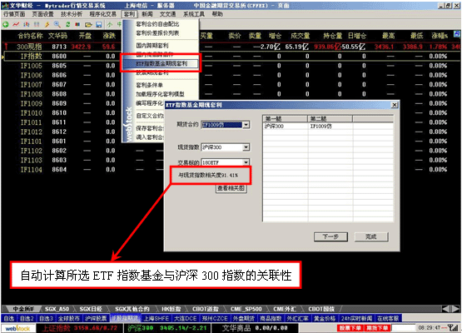
Task: Select 套利合约自由配比 menu entry
Action: [157, 24]
